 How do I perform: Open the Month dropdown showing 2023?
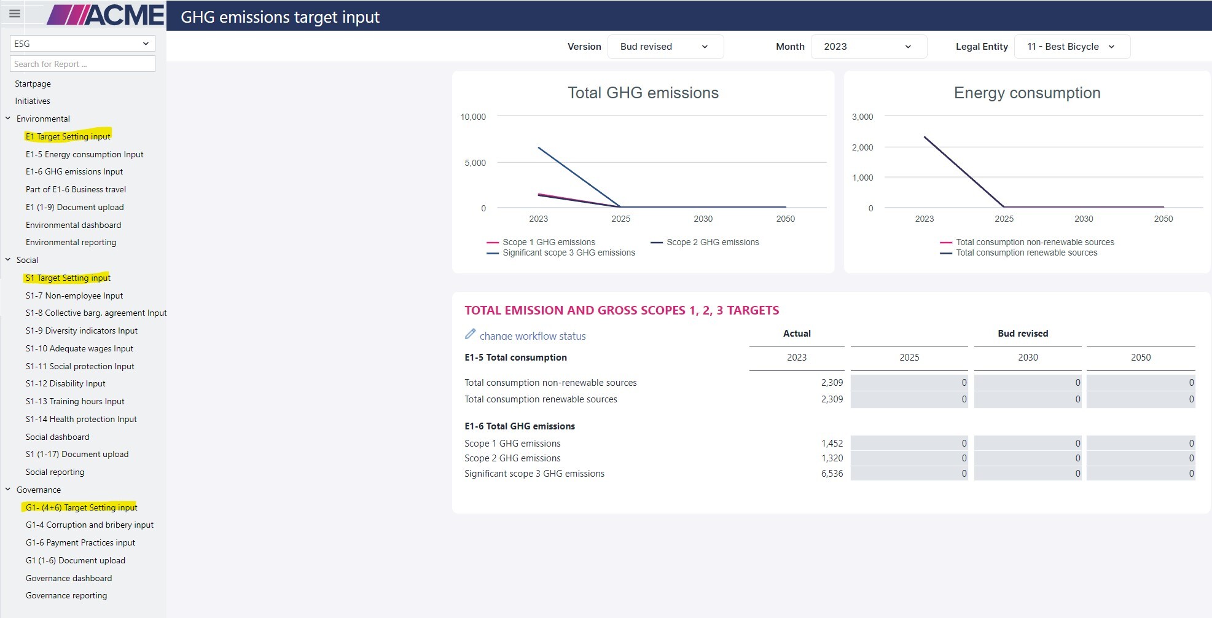click(x=868, y=47)
